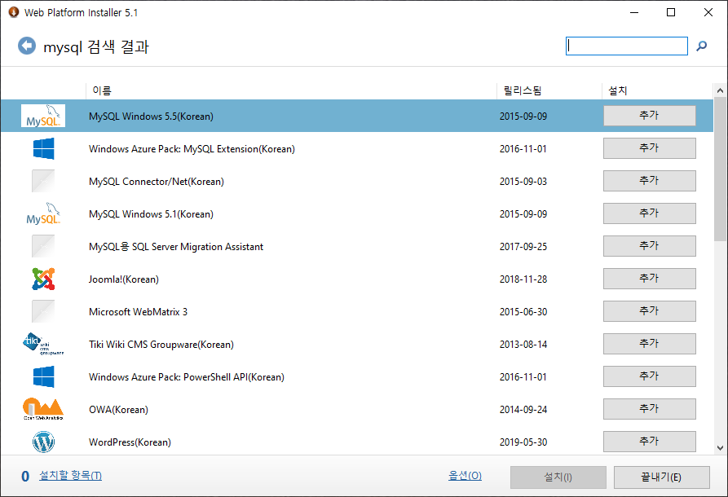Image resolution: width=728 pixels, height=497 pixels.
Task: Click the WordPress logo icon
Action: tap(44, 442)
